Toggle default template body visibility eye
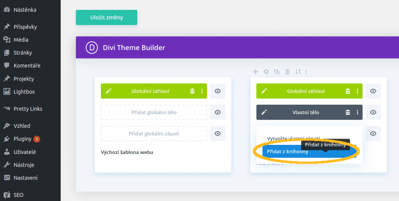Image resolution: width=399 pixels, height=201 pixels. (x=217, y=112)
